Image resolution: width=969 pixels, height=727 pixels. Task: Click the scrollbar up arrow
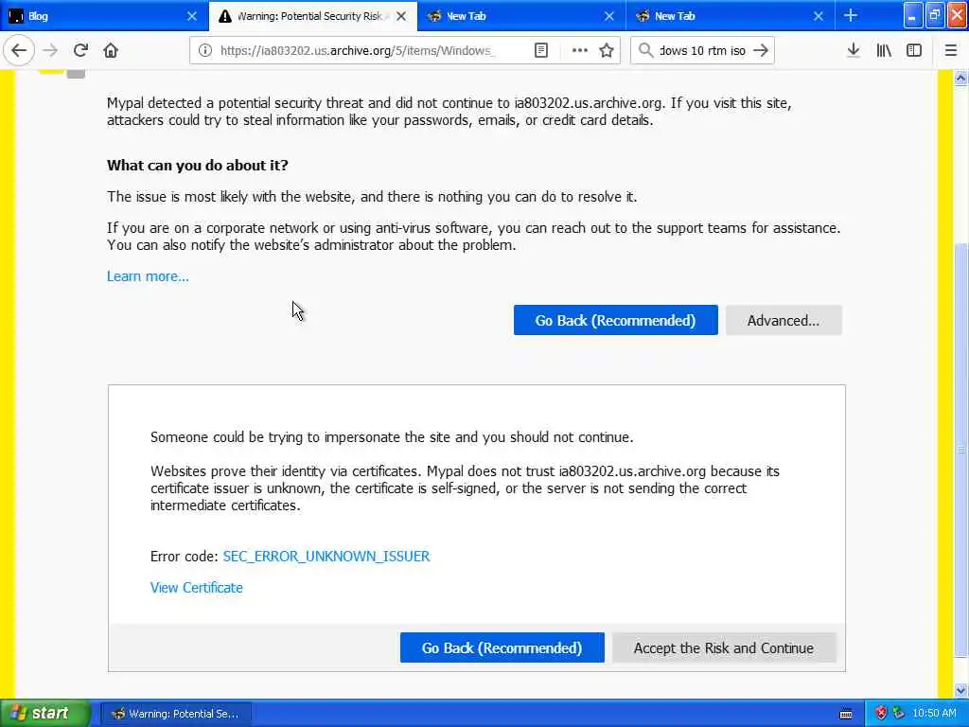tap(960, 79)
